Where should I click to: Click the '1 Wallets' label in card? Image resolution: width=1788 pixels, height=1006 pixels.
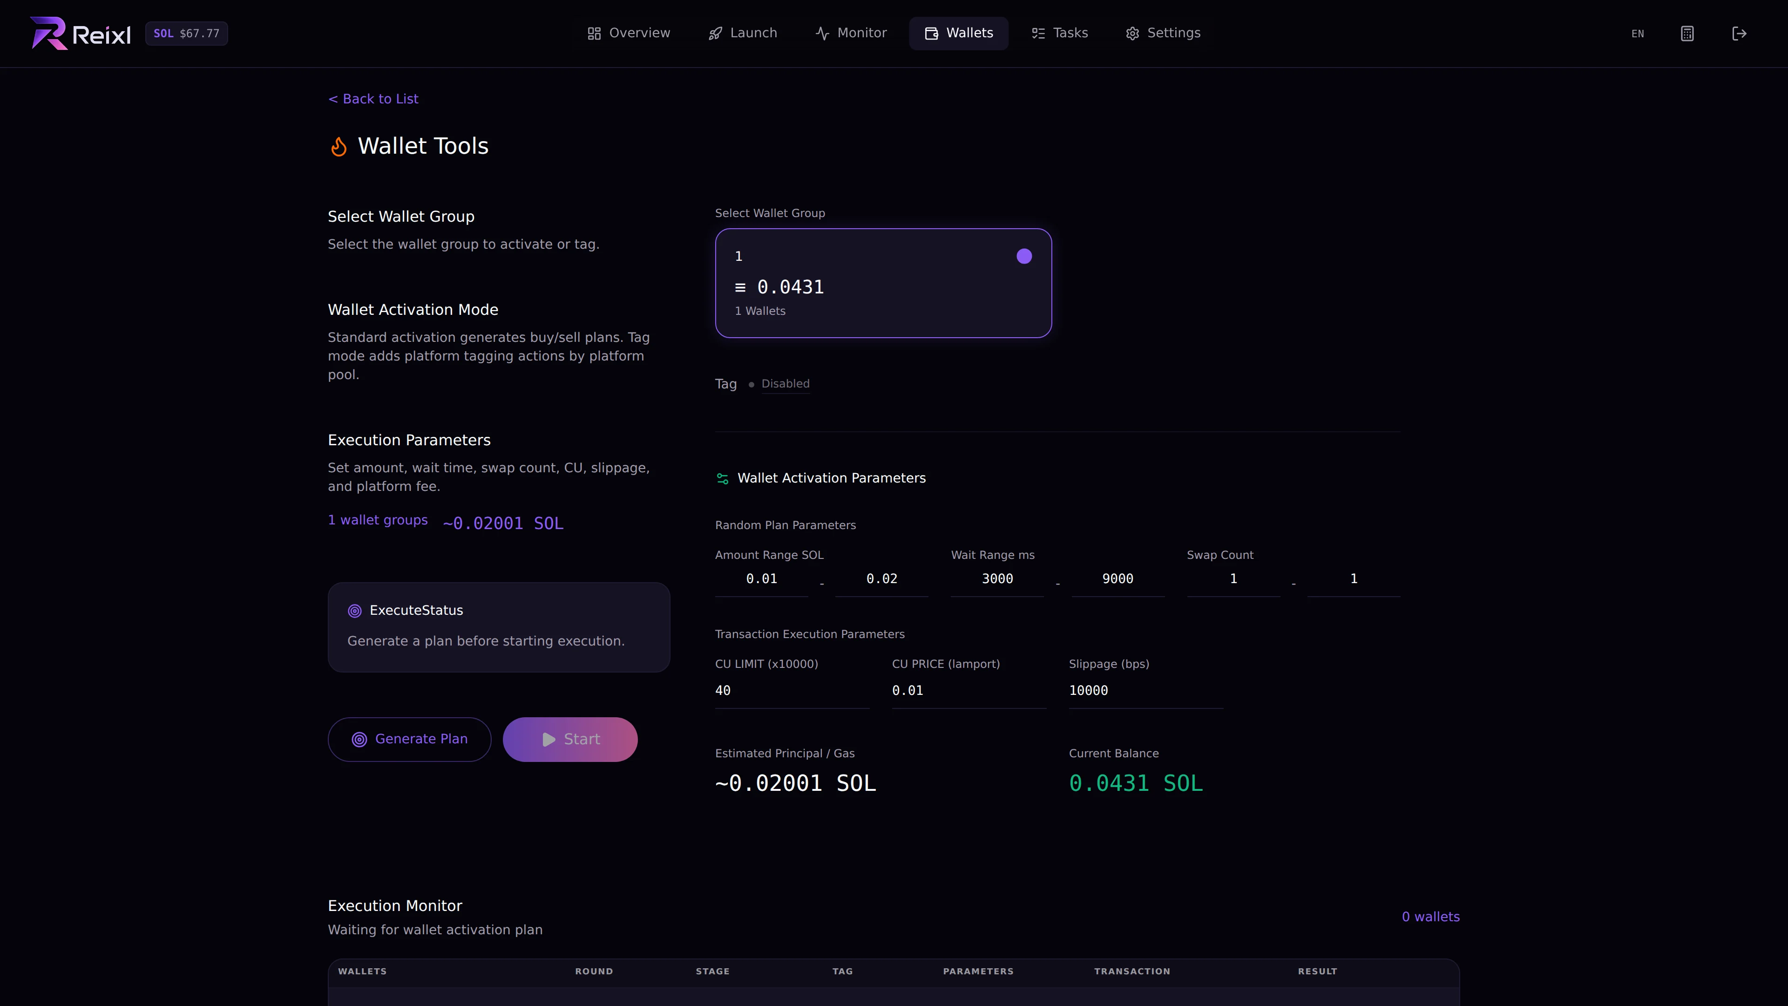coord(760,311)
